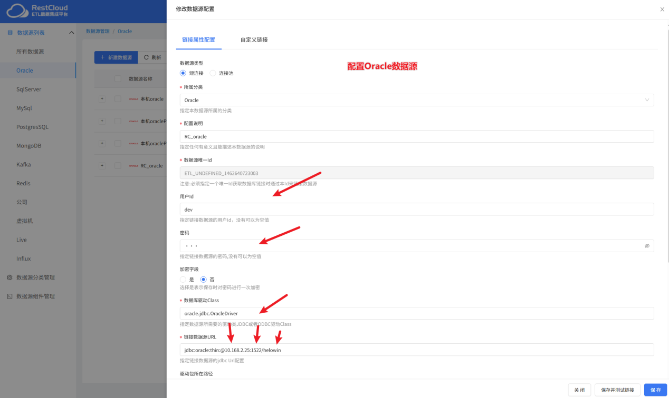Click the 新建数据源 button
669x398 pixels.
point(116,57)
